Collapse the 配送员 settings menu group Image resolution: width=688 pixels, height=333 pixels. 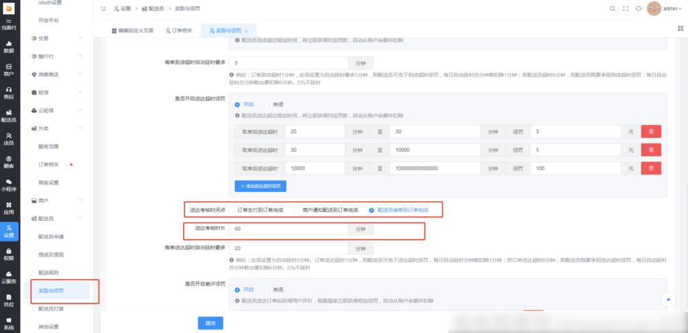pyautogui.click(x=56, y=218)
